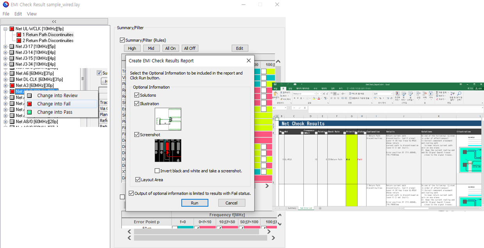Click the All On button
484x248 pixels.
coord(170,48)
